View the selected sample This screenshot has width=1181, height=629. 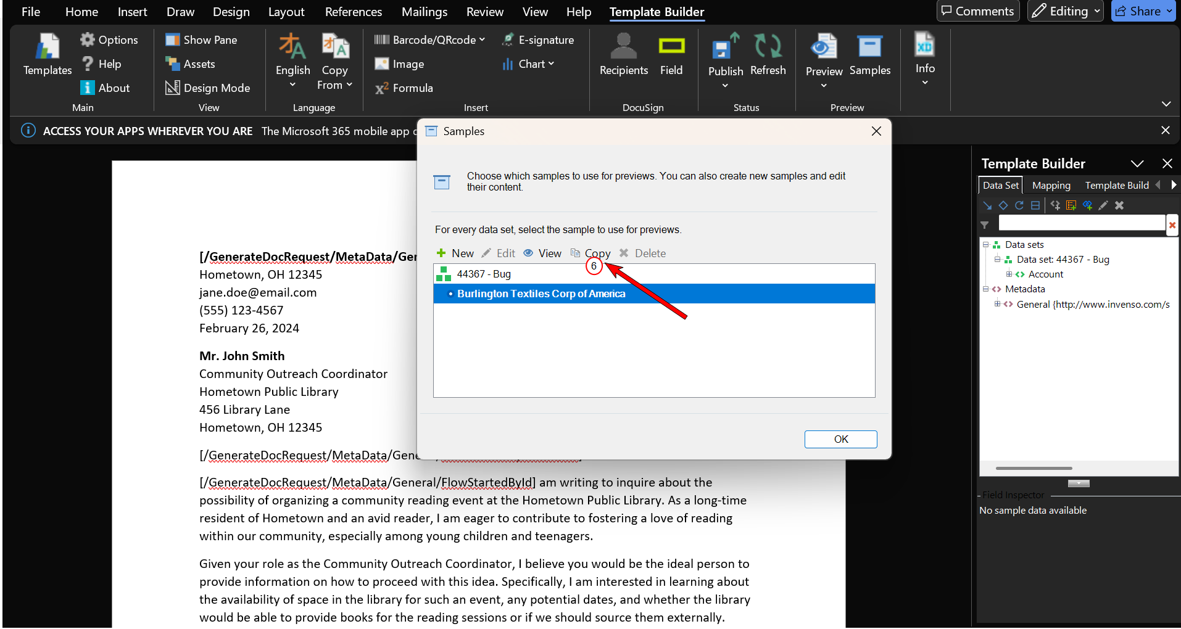point(542,253)
